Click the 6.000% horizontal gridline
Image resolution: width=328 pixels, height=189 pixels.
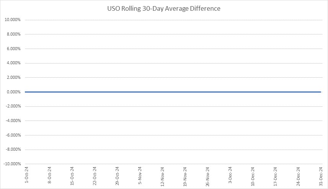(x=172, y=49)
